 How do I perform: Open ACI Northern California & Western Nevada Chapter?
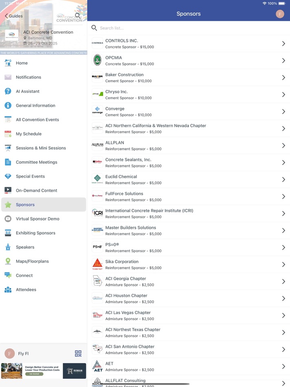point(189,129)
